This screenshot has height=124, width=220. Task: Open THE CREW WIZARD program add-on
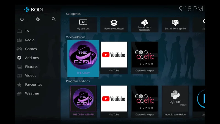tap(83, 101)
